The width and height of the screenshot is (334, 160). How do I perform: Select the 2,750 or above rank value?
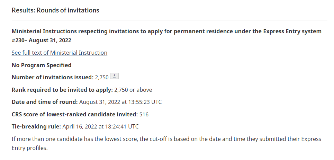pyautogui.click(x=133, y=90)
